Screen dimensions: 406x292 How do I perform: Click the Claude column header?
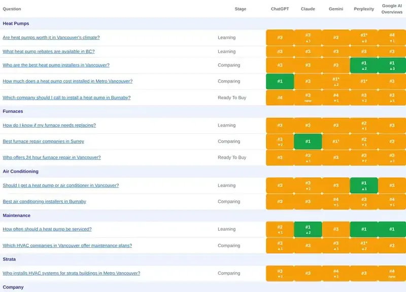[308, 9]
